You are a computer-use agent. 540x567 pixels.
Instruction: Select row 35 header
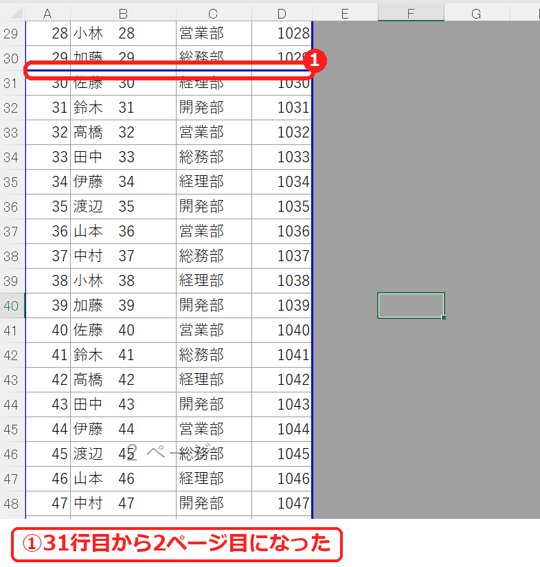(x=12, y=182)
